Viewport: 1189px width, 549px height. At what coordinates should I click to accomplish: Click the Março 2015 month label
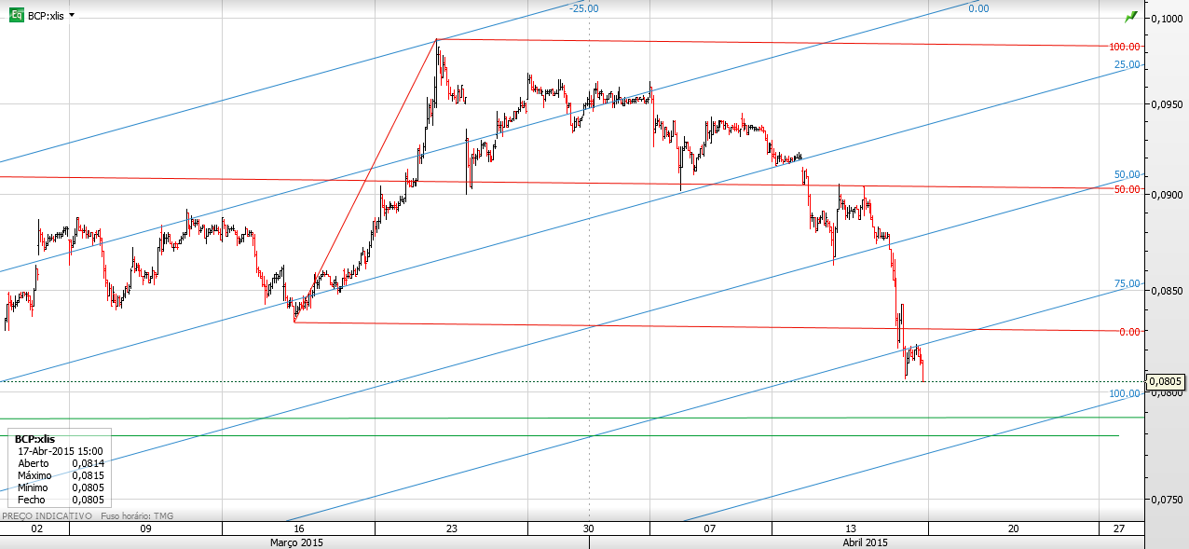pos(296,542)
